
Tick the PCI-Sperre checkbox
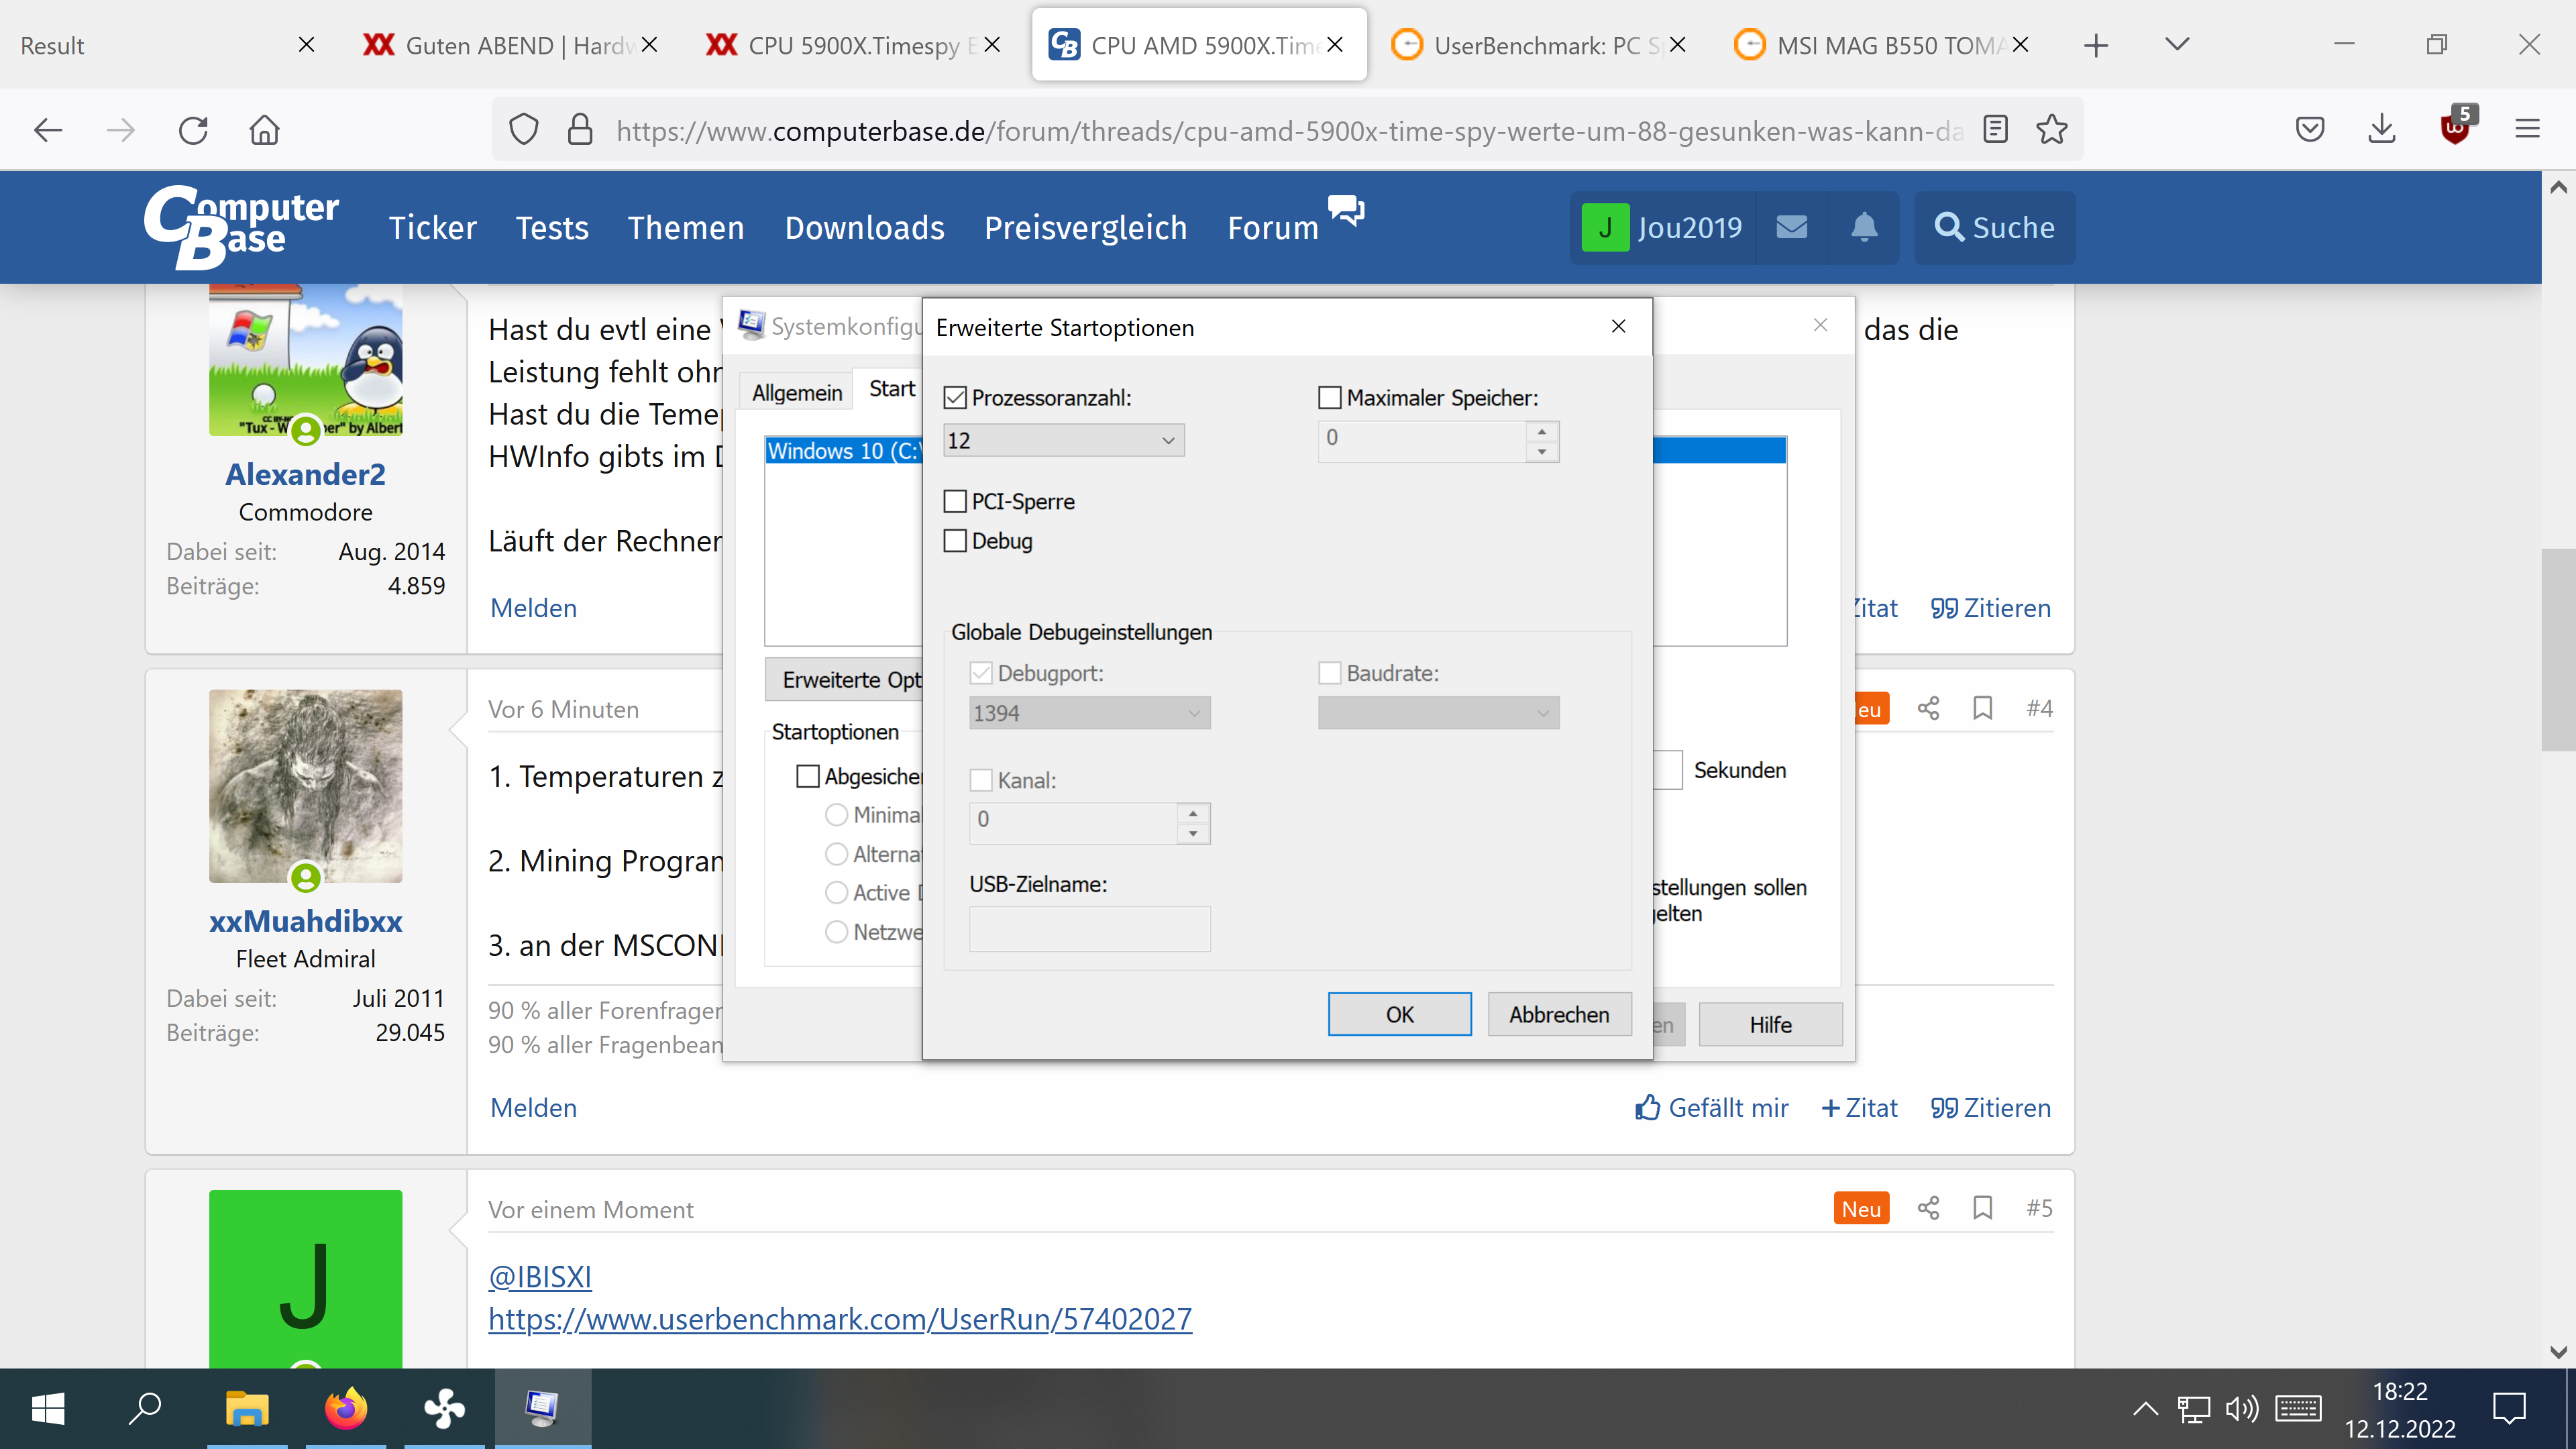pos(955,501)
